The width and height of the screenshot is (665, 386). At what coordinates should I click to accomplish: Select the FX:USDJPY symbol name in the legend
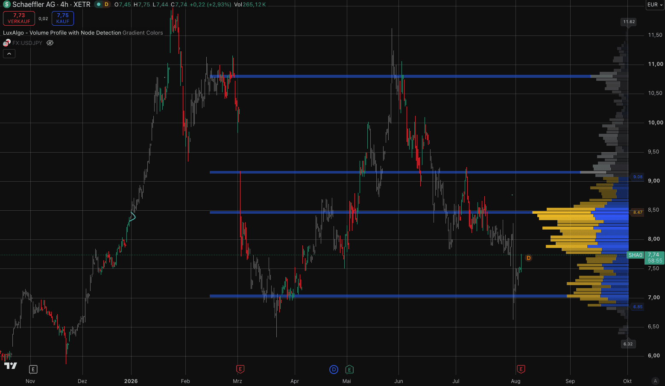27,43
